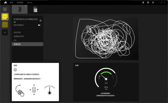Image resolution: width=168 pixels, height=103 pixels.
Task: Open the 控制面板 dashboard tab
Action: point(20,3)
